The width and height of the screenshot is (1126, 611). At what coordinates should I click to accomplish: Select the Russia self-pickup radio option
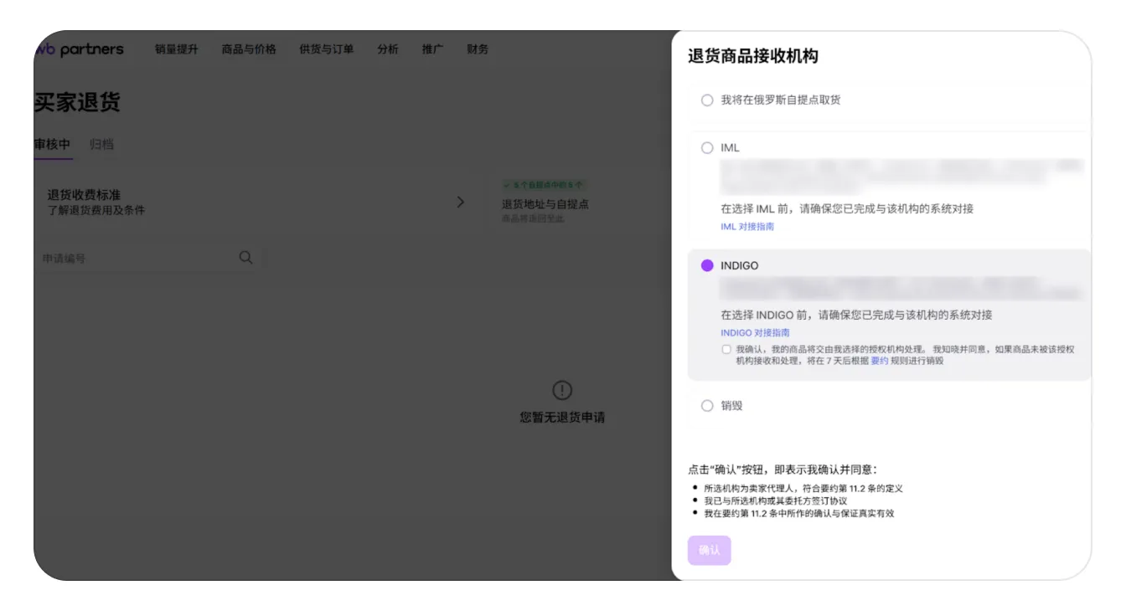click(x=707, y=100)
